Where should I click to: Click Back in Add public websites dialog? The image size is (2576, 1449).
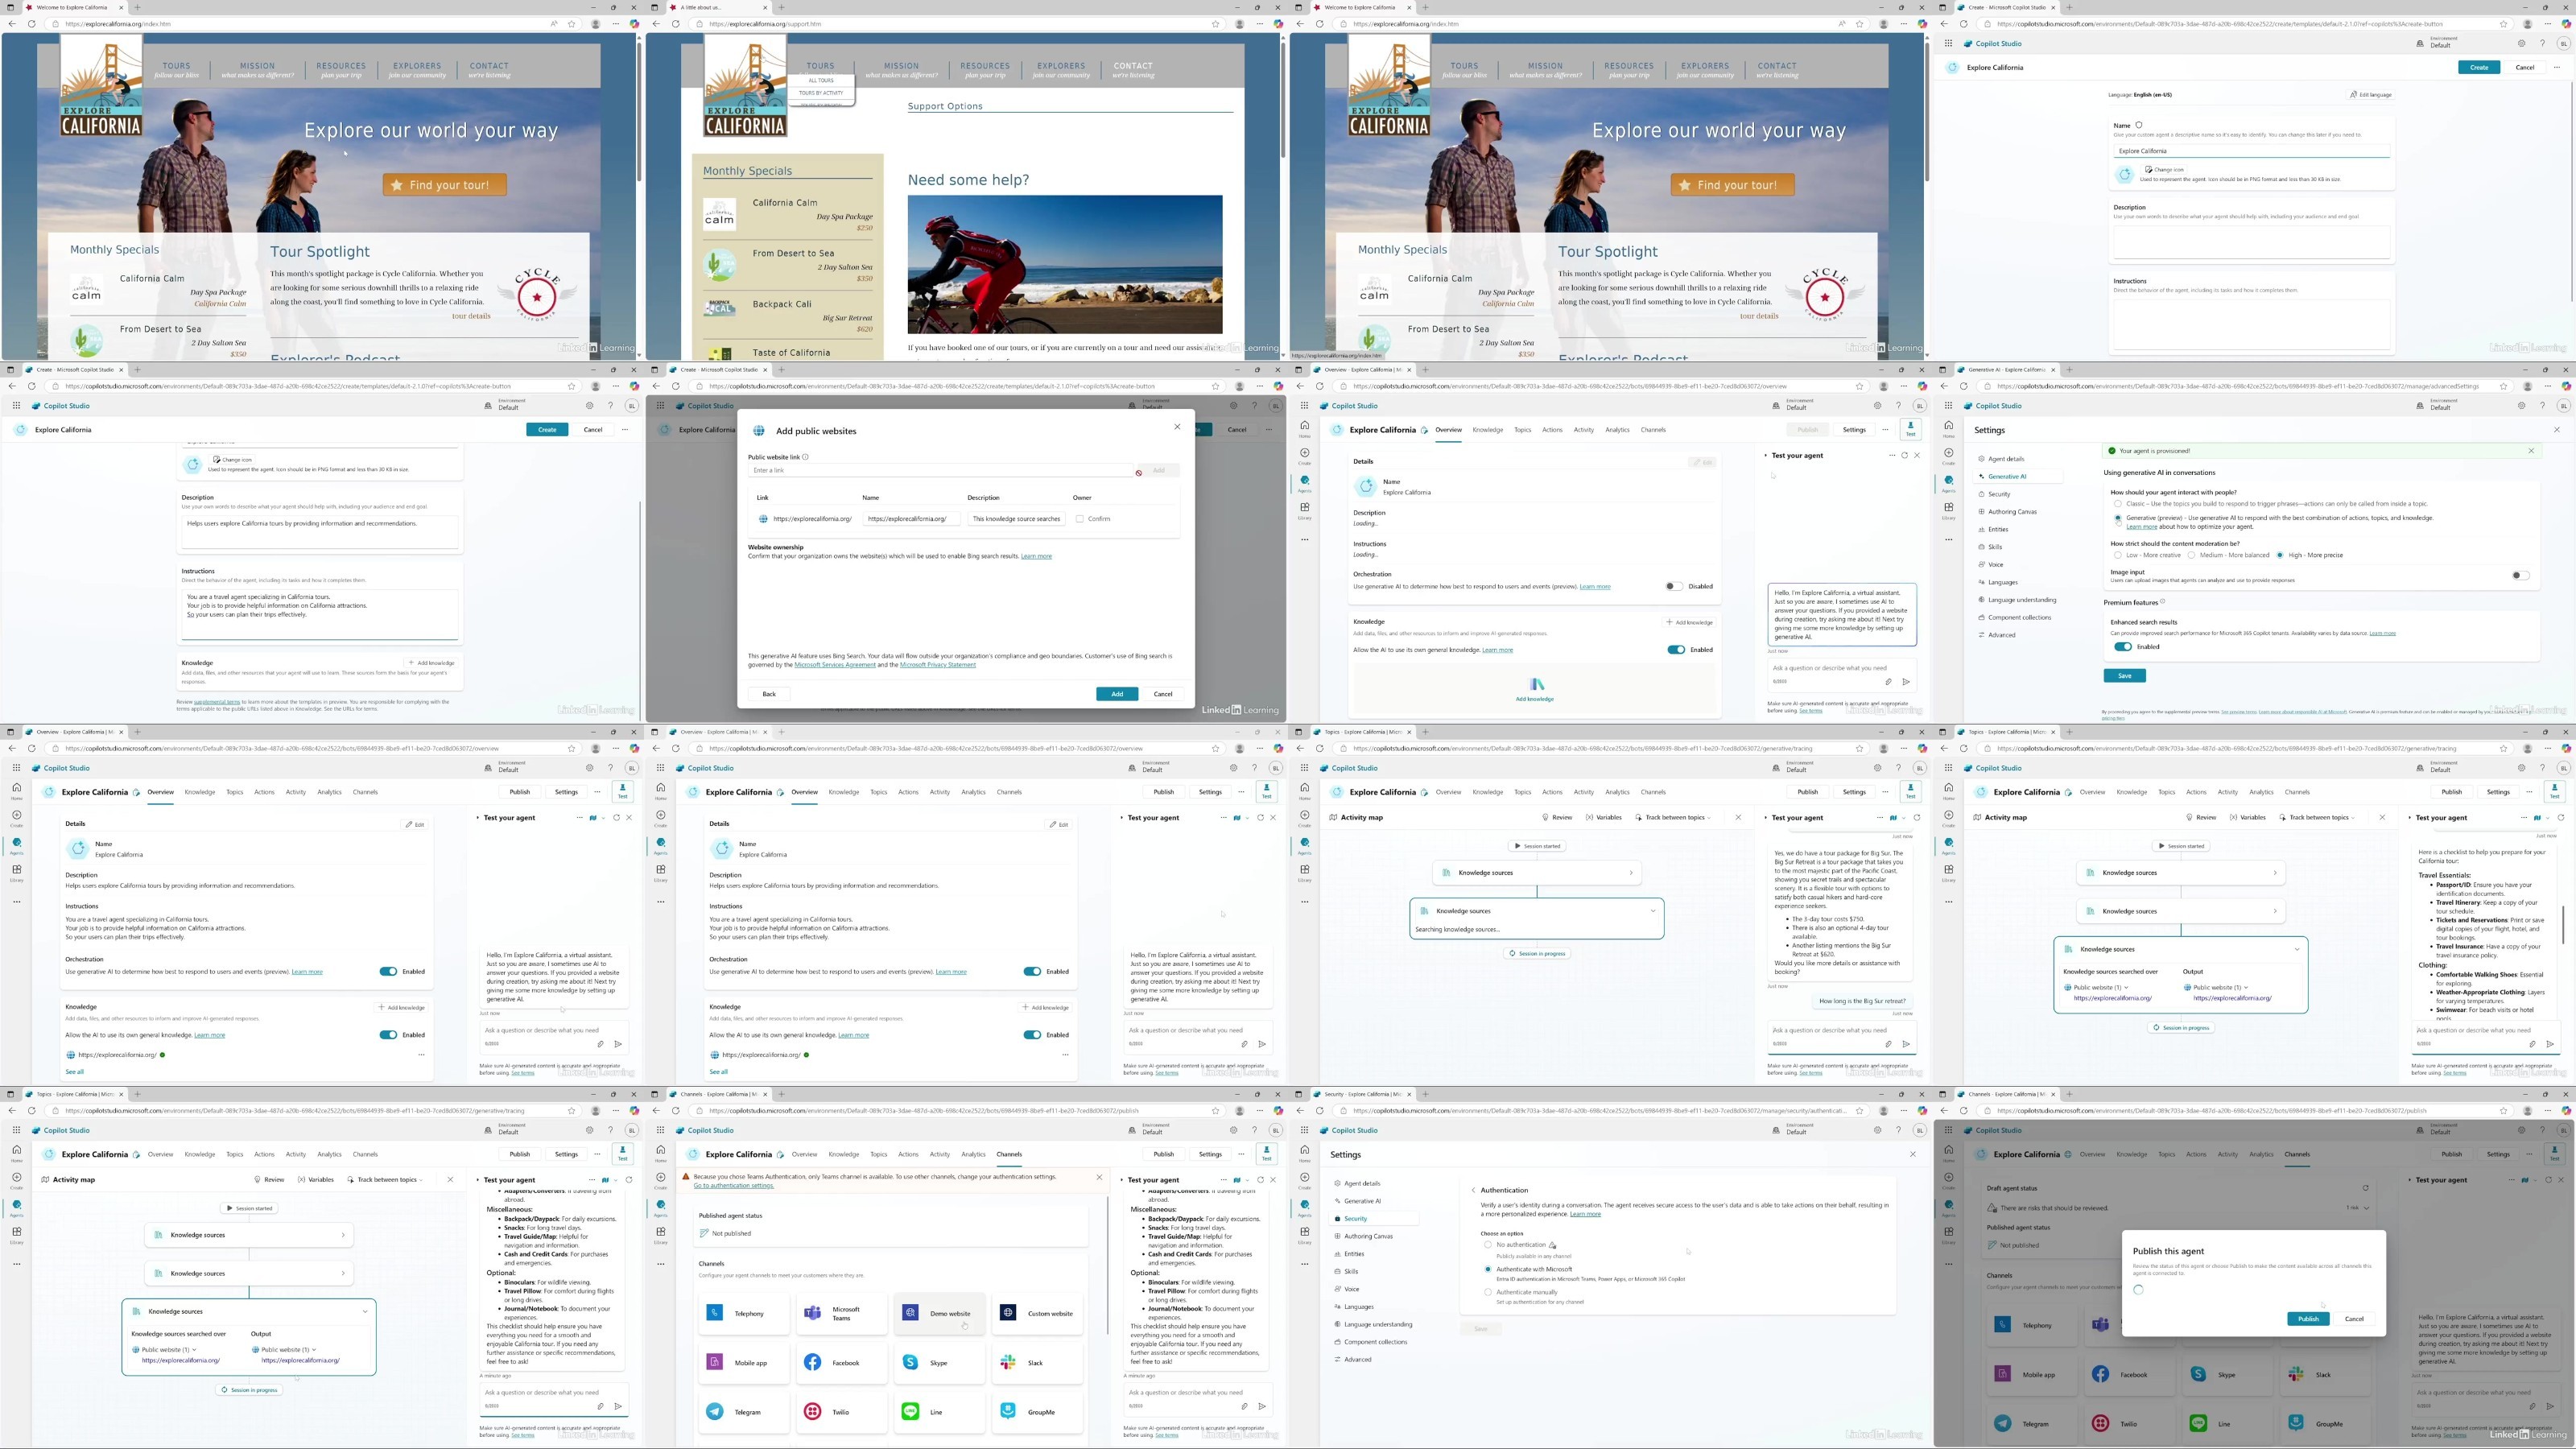point(769,694)
